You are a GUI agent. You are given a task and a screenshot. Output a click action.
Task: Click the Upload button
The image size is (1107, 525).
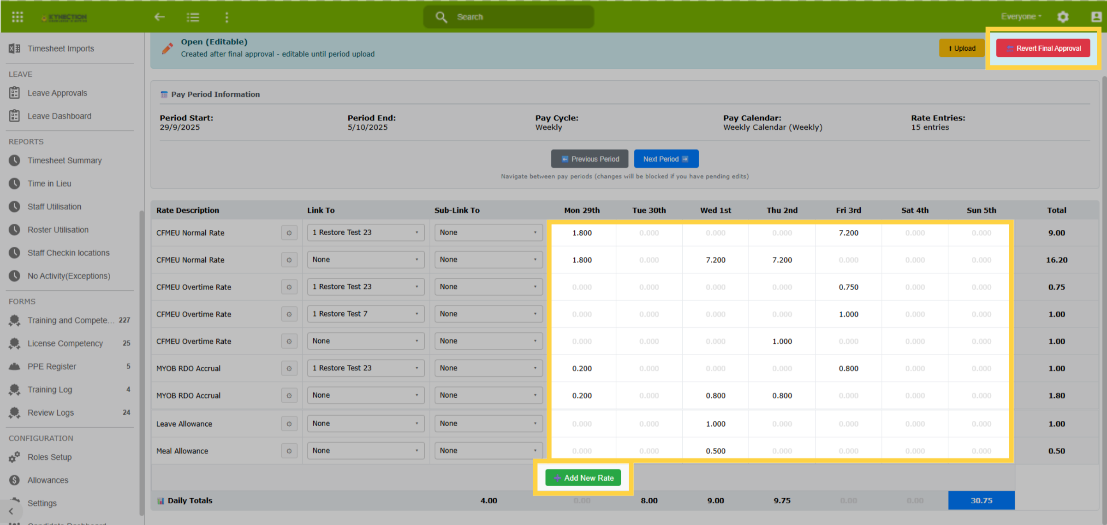click(x=962, y=48)
